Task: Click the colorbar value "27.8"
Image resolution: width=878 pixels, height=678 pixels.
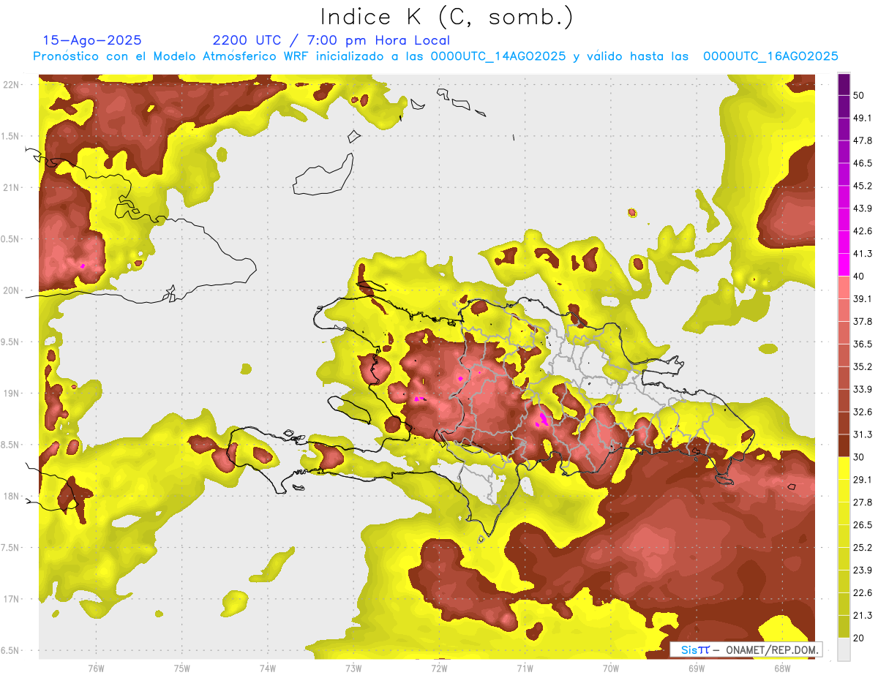Action: (x=863, y=502)
